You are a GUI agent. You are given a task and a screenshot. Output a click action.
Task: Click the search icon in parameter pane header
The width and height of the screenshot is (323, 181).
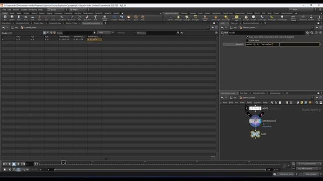(x=312, y=33)
